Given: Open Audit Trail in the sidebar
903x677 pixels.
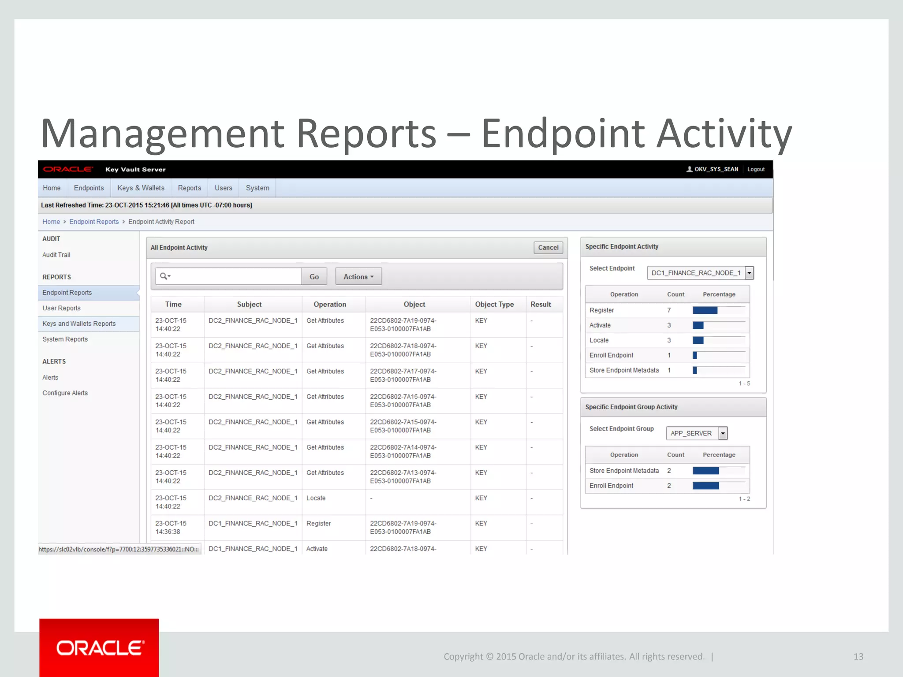Looking at the screenshot, I should [56, 255].
